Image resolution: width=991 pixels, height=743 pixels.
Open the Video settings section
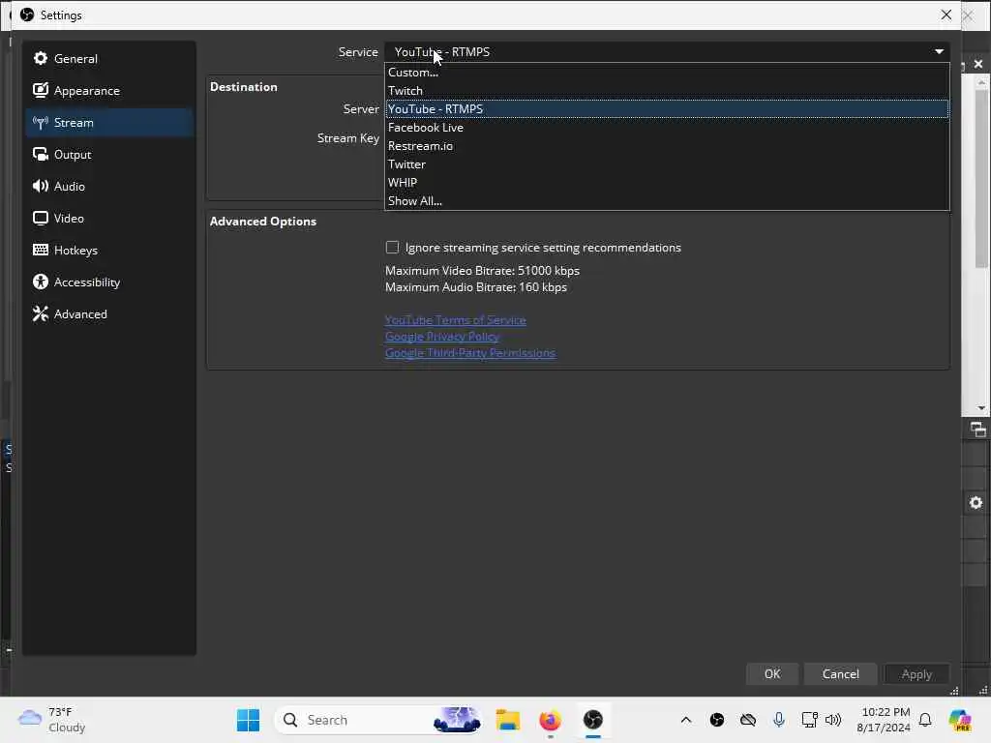109,218
